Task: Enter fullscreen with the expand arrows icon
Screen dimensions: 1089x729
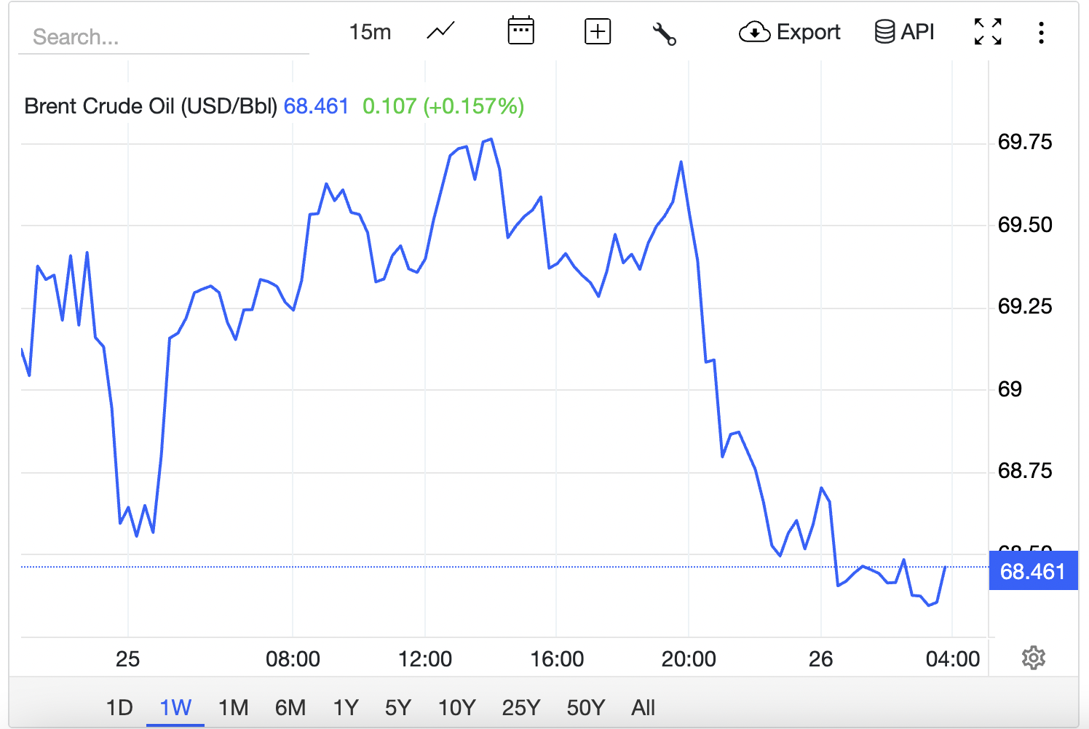Action: point(988,32)
